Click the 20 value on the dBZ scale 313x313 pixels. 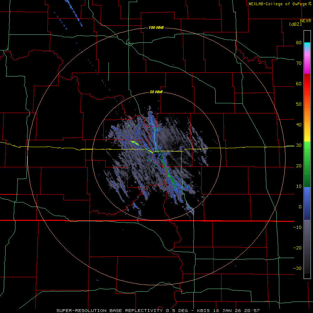299,166
